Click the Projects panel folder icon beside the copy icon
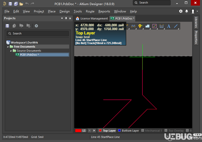 [x=21, y=26]
